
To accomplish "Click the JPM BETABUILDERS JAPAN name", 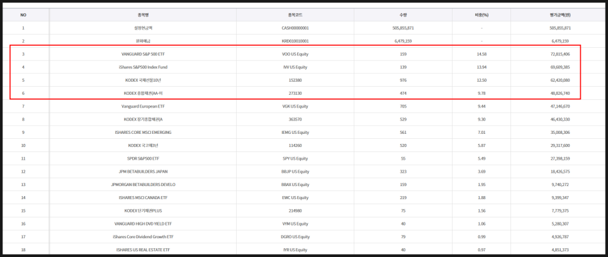I will [x=143, y=172].
